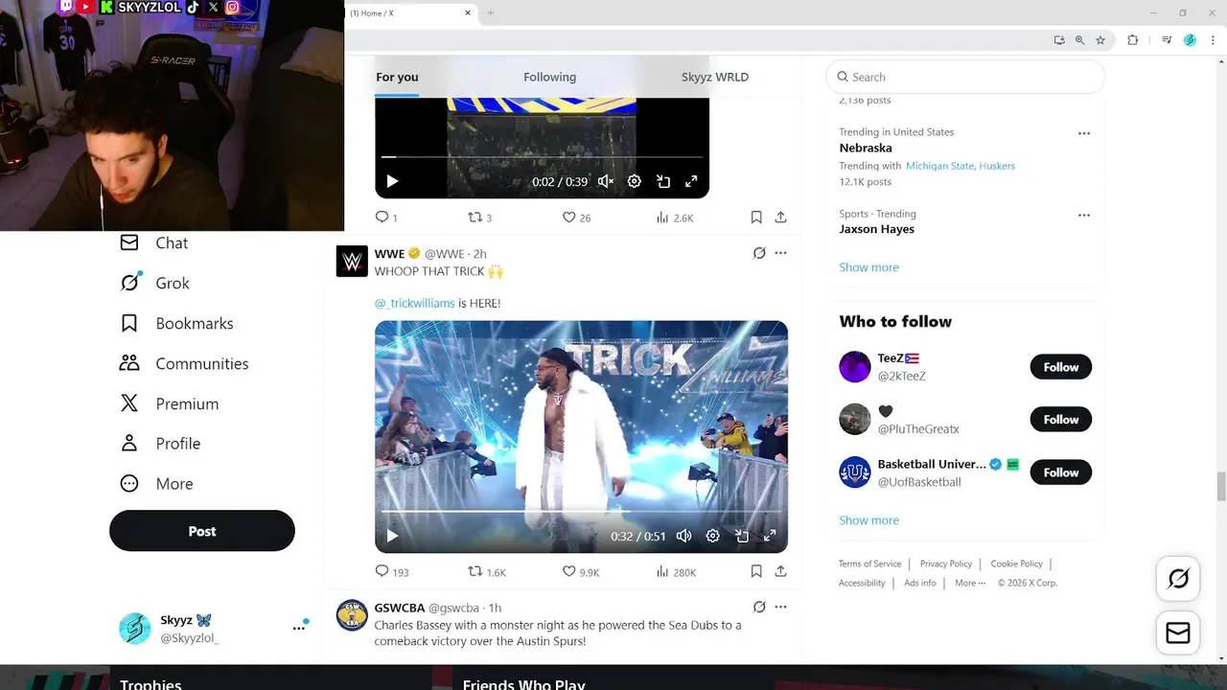Screen dimensions: 1227x690
Task: Open options for Jaxson Hayes trend
Action: click(1084, 215)
